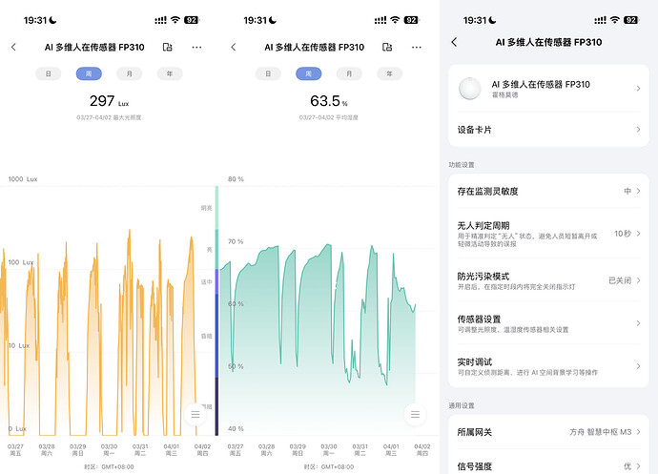
Task: Tap the battery indicator on the settings screen
Action: coord(631,20)
